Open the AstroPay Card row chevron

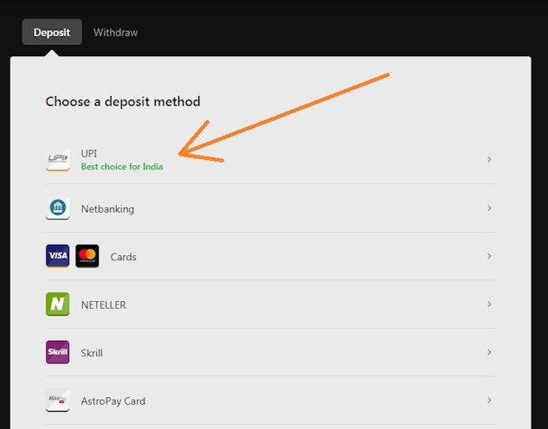coord(489,400)
